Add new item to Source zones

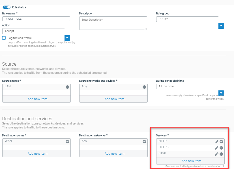click(37, 99)
